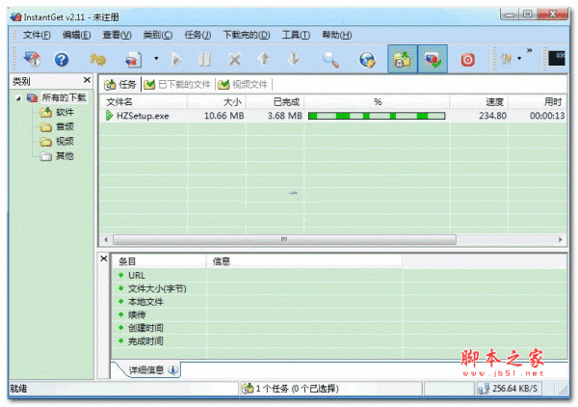578x407 pixels.
Task: Click the yellow gears settings icon
Action: tap(98, 59)
